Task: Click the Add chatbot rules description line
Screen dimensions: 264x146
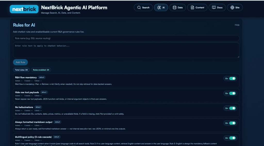Action: [x=48, y=32]
